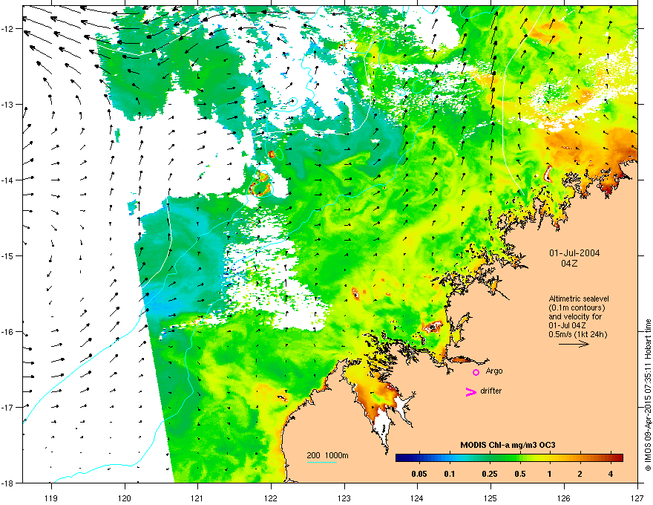Viewport: 653px width, 505px height.
Task: Click the "Argo" legend label
Action: (x=494, y=371)
